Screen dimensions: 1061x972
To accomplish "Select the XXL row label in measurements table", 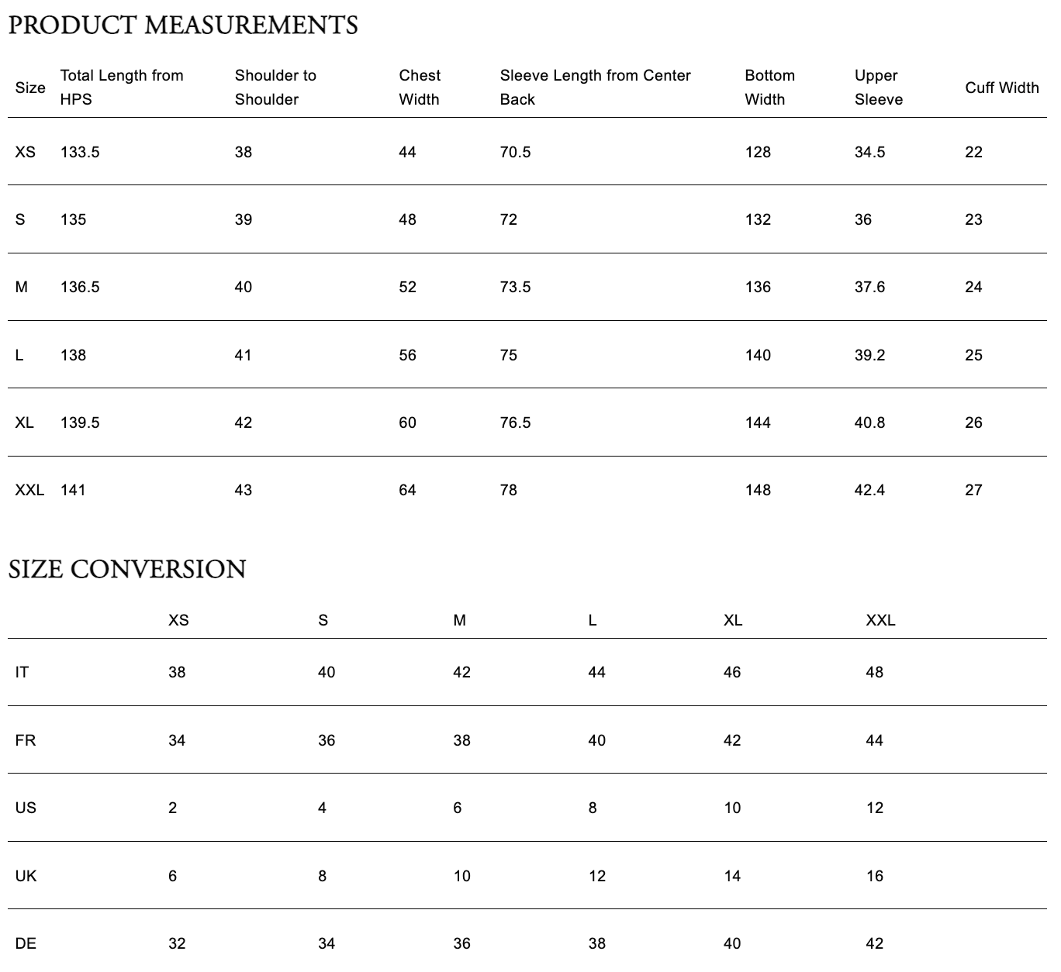I will (x=29, y=490).
